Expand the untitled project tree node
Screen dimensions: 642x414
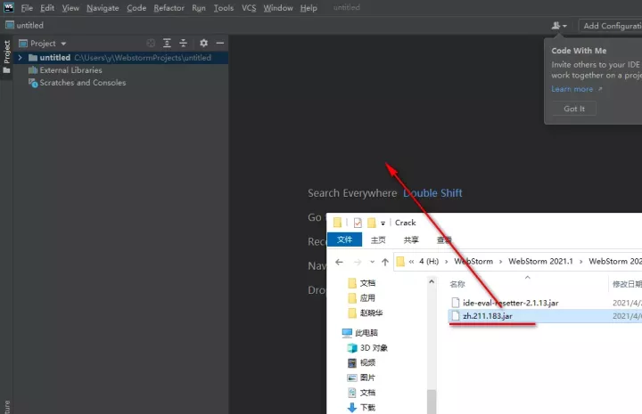[x=20, y=58]
